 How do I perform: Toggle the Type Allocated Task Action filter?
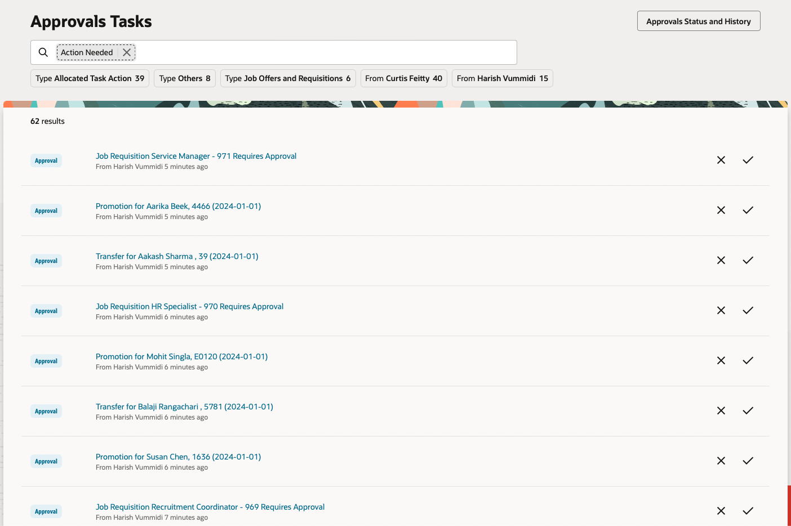89,78
